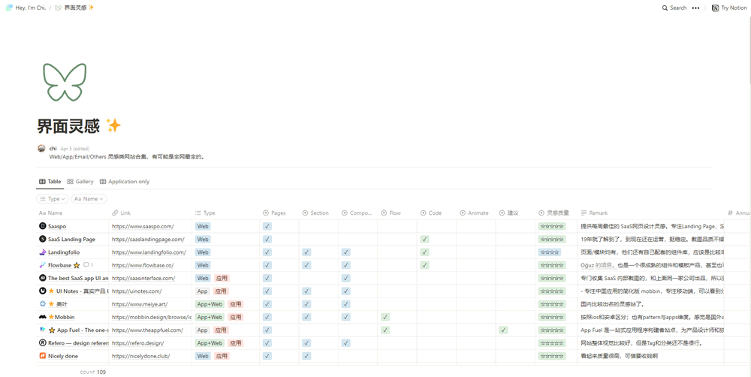751x377 pixels.
Task: Click the Link column header icon
Action: click(115, 213)
